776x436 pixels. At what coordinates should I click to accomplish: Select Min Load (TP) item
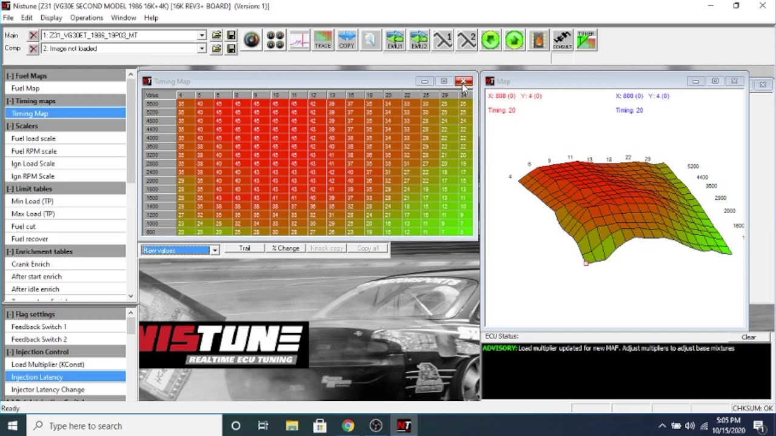[x=65, y=201]
